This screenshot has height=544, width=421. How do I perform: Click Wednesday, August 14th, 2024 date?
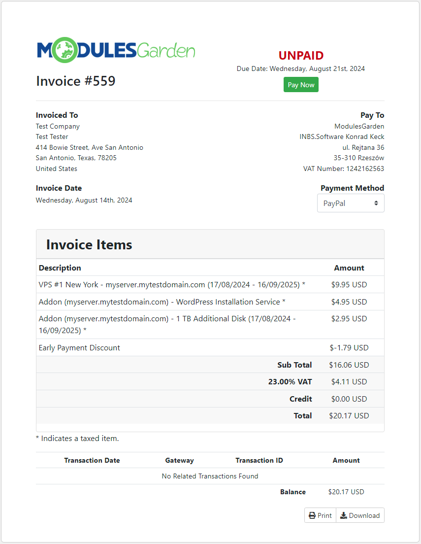84,200
